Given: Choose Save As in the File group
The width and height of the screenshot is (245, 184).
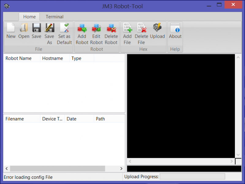Looking at the screenshot, I should coord(49,28).
